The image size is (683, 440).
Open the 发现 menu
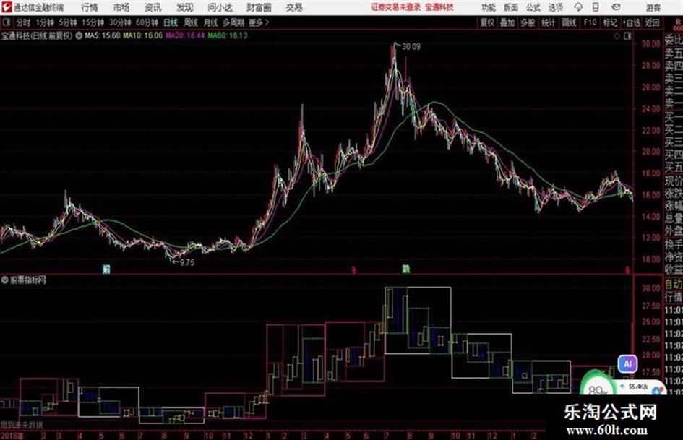(185, 7)
